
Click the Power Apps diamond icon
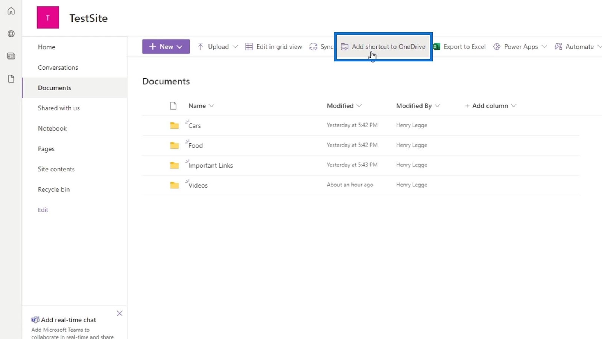(497, 47)
